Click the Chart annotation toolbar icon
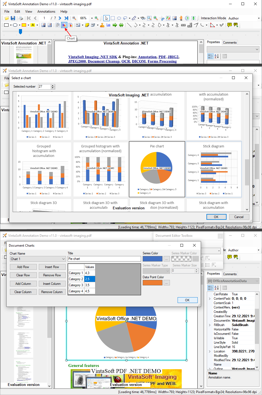This screenshot has width=262, height=395. tap(64, 25)
